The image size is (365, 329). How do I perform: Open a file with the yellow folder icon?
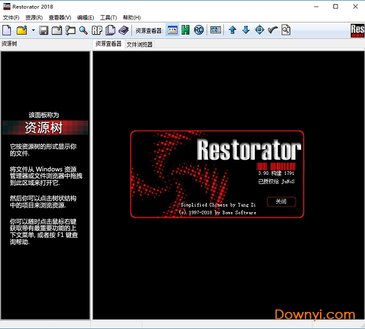(x=22, y=30)
